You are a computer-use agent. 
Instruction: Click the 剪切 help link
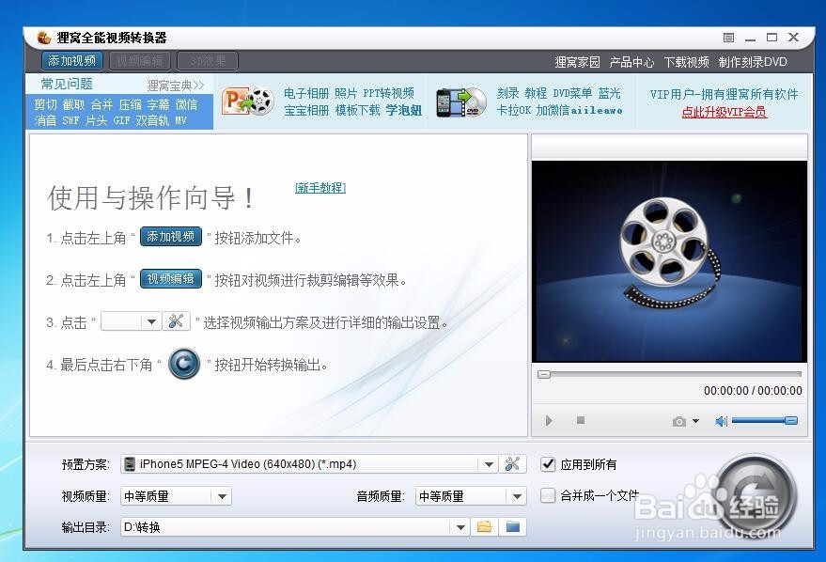pyautogui.click(x=45, y=105)
